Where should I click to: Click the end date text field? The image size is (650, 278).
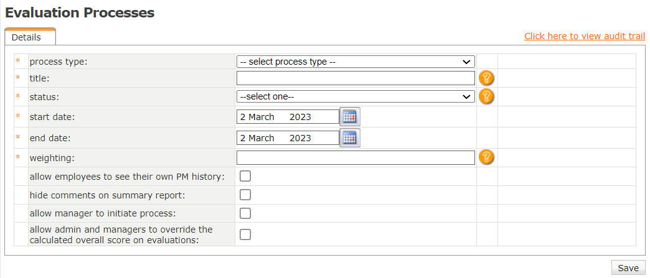point(287,138)
